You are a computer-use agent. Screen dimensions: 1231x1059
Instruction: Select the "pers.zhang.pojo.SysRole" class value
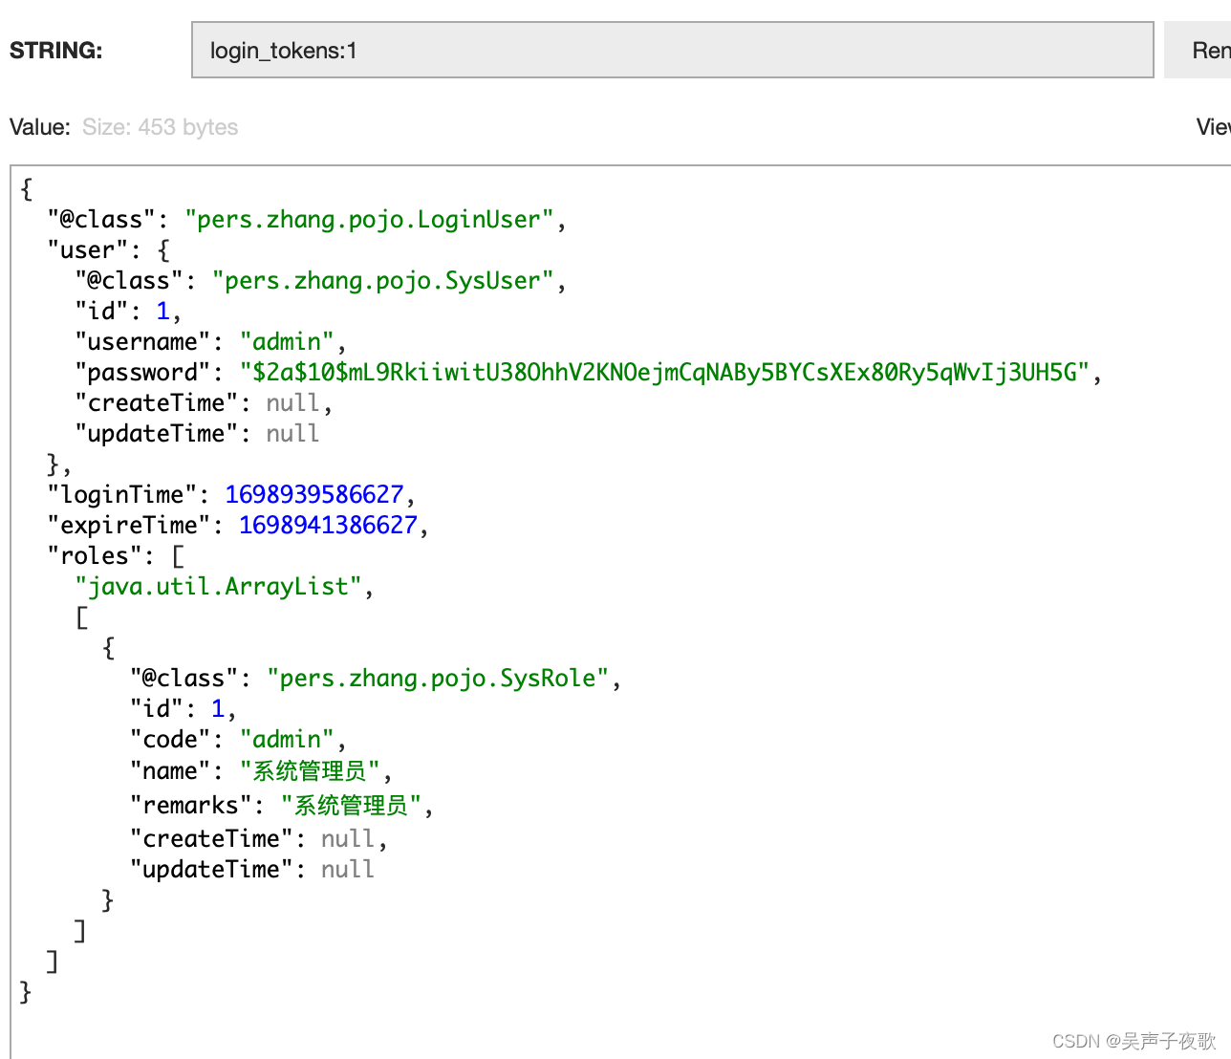tap(438, 679)
